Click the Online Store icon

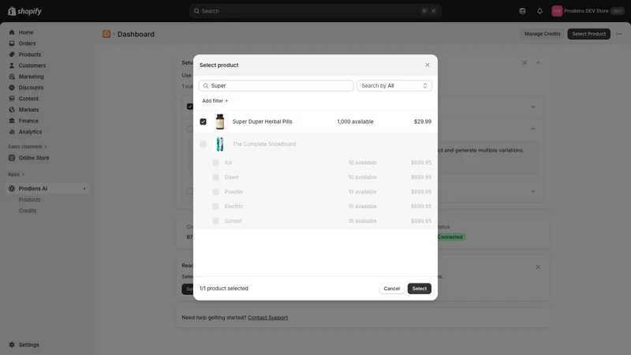12,158
